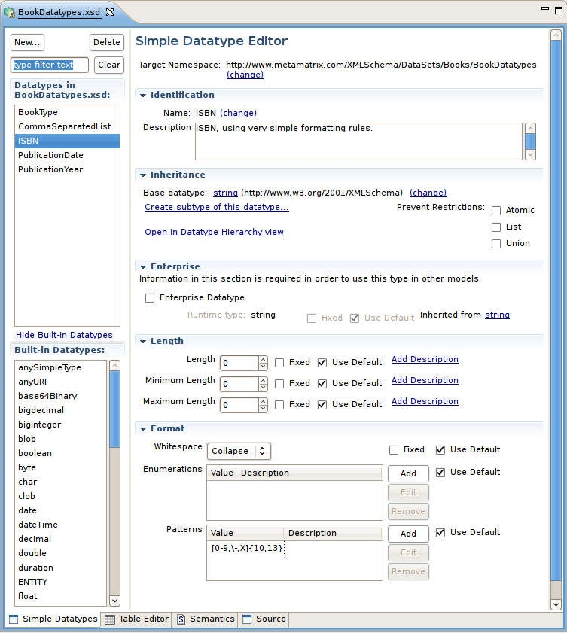Viewport: 567px width, 633px height.
Task: Click the Description box scroll down arrow
Action: 530,154
